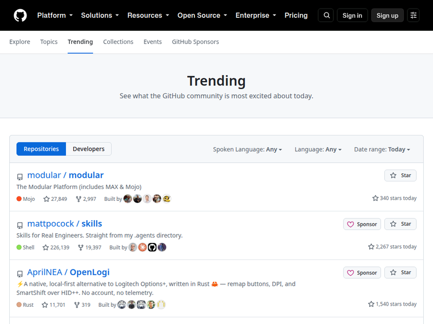433x324 pixels.
Task: Click the repository icon beside mattpocock / skills
Action: pos(19,225)
